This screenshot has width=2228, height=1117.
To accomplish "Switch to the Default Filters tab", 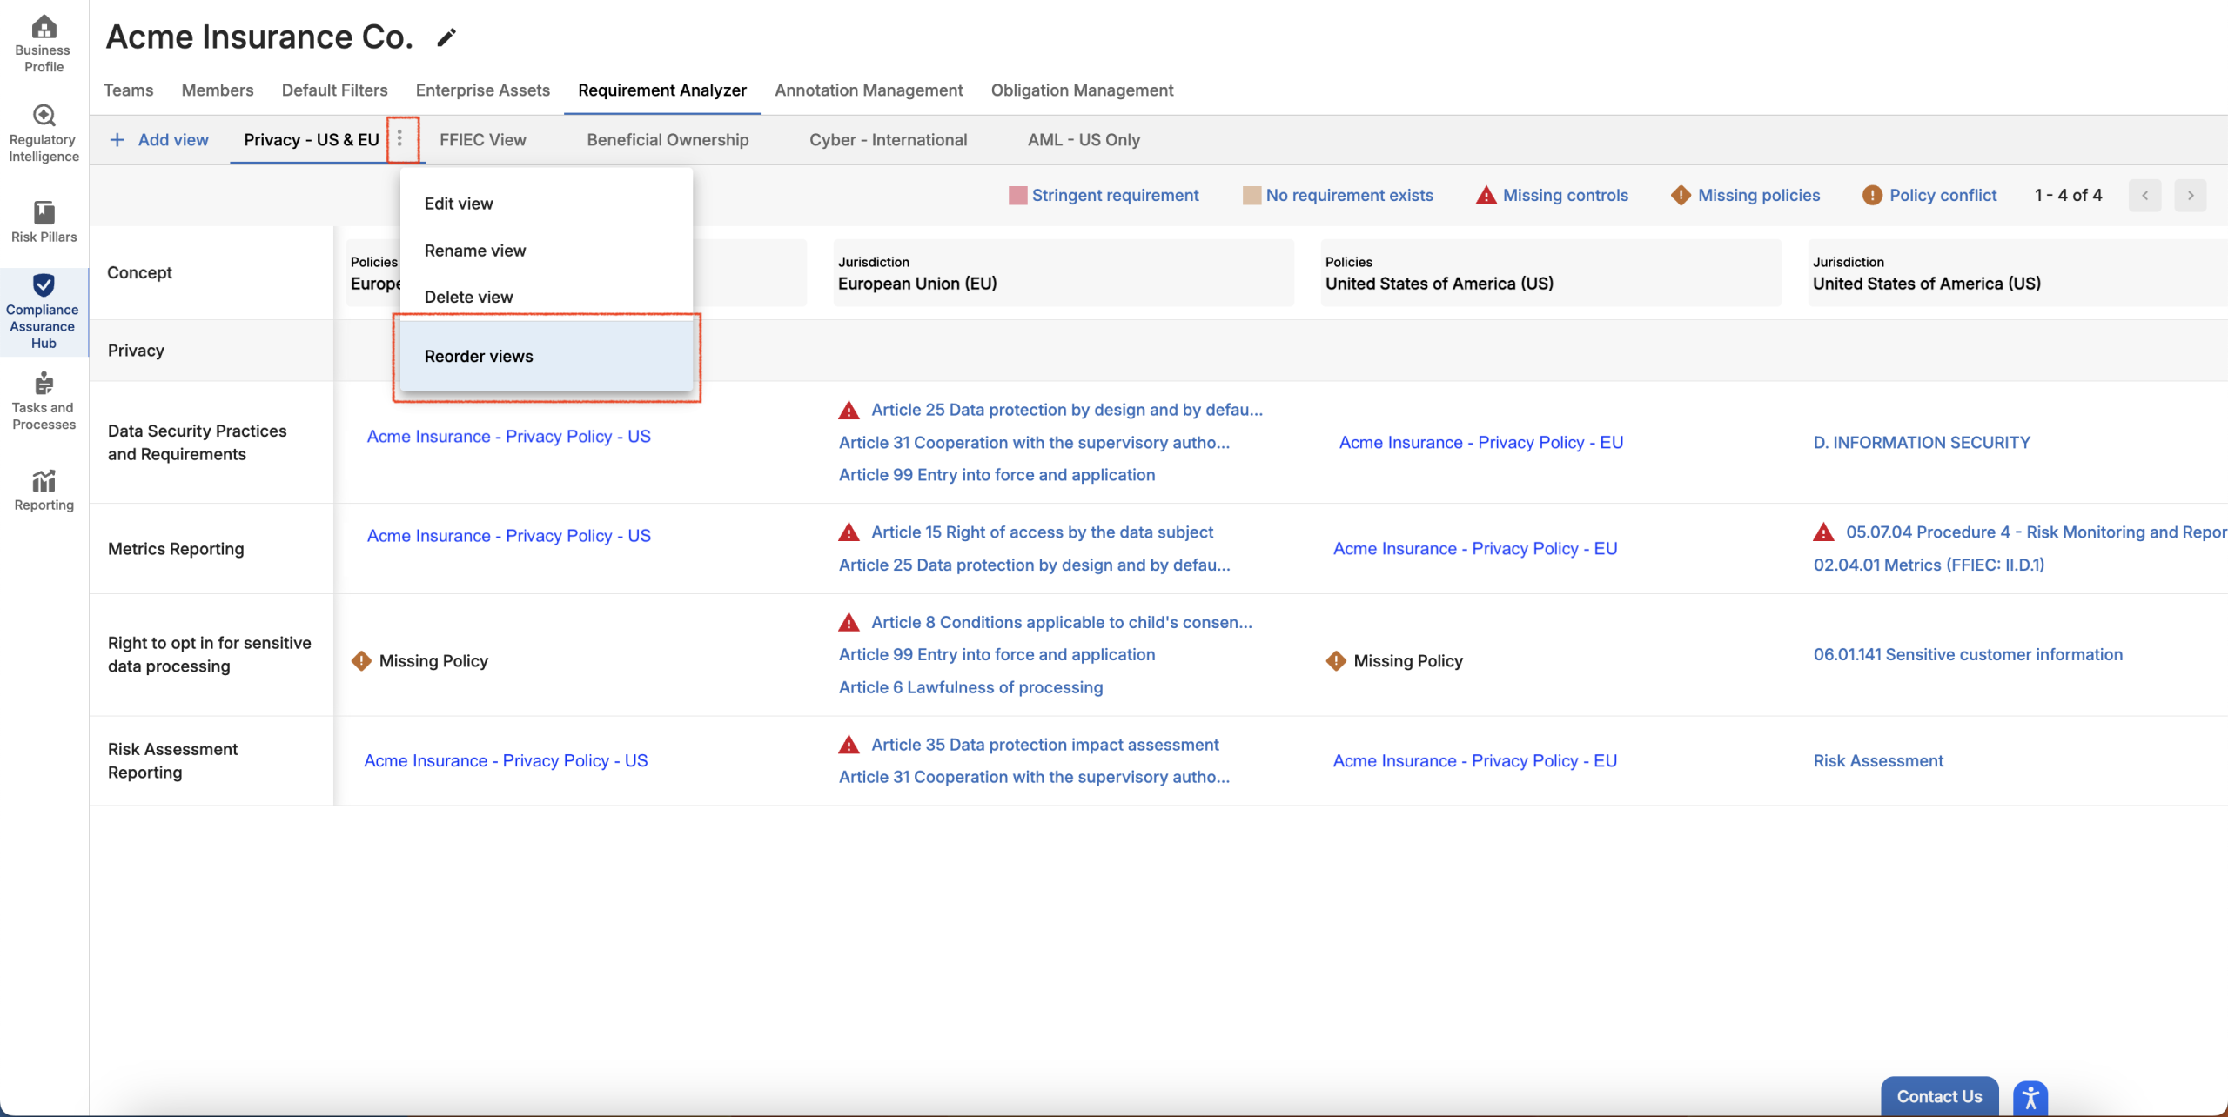I will pos(334,90).
